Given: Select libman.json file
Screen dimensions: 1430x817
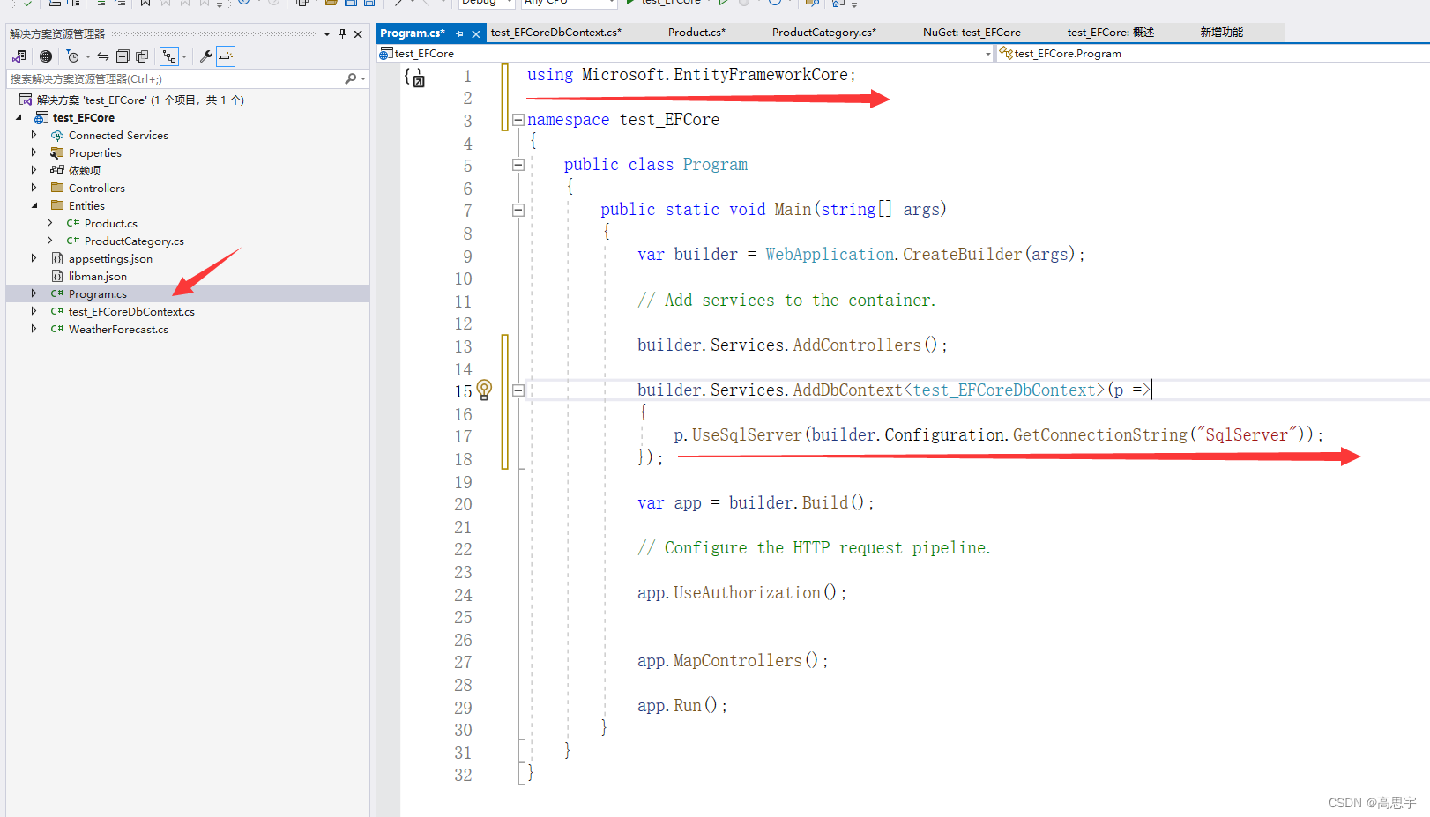Looking at the screenshot, I should 97,276.
